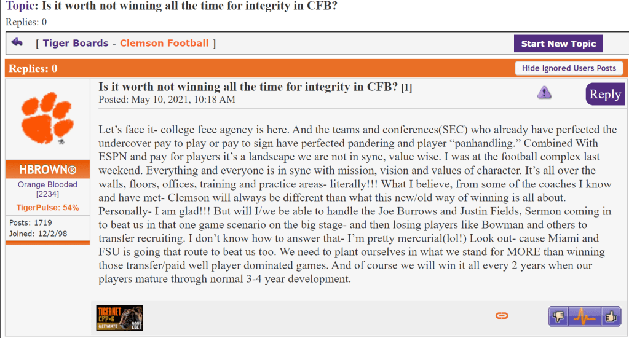Toggle Hide Ignored Users Posts

(569, 68)
